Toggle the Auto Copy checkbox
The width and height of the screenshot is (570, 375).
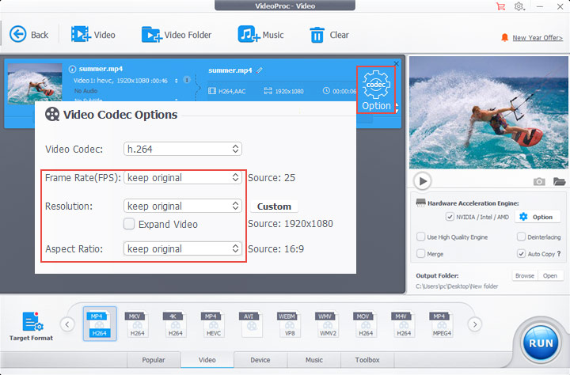[521, 254]
